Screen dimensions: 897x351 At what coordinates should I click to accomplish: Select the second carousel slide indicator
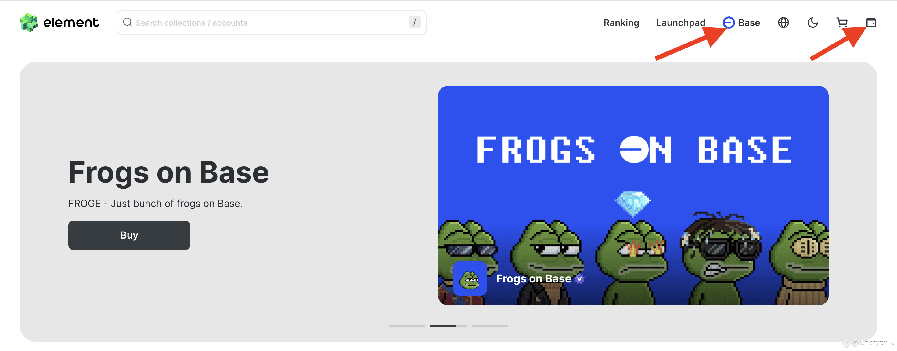(x=448, y=326)
